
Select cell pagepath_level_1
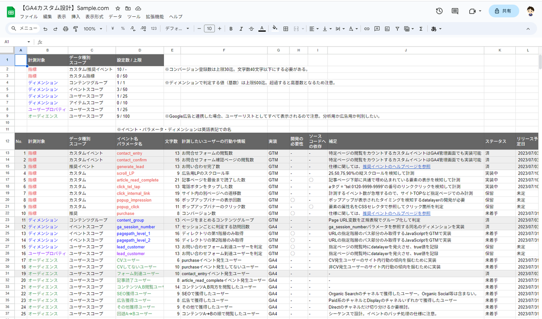140,233
